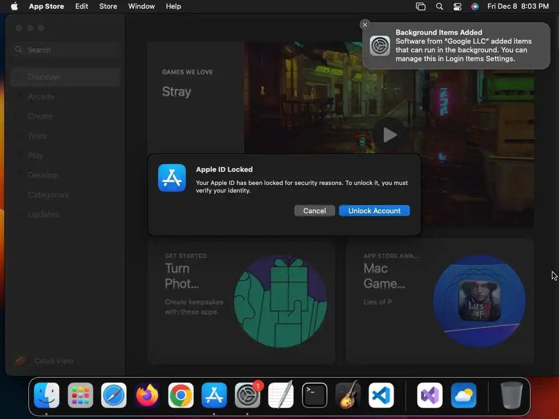559x419 pixels.
Task: Click the Lies of P game icon
Action: pos(479,301)
